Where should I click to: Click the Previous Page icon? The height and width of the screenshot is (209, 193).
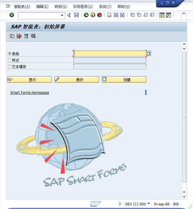coord(139,15)
